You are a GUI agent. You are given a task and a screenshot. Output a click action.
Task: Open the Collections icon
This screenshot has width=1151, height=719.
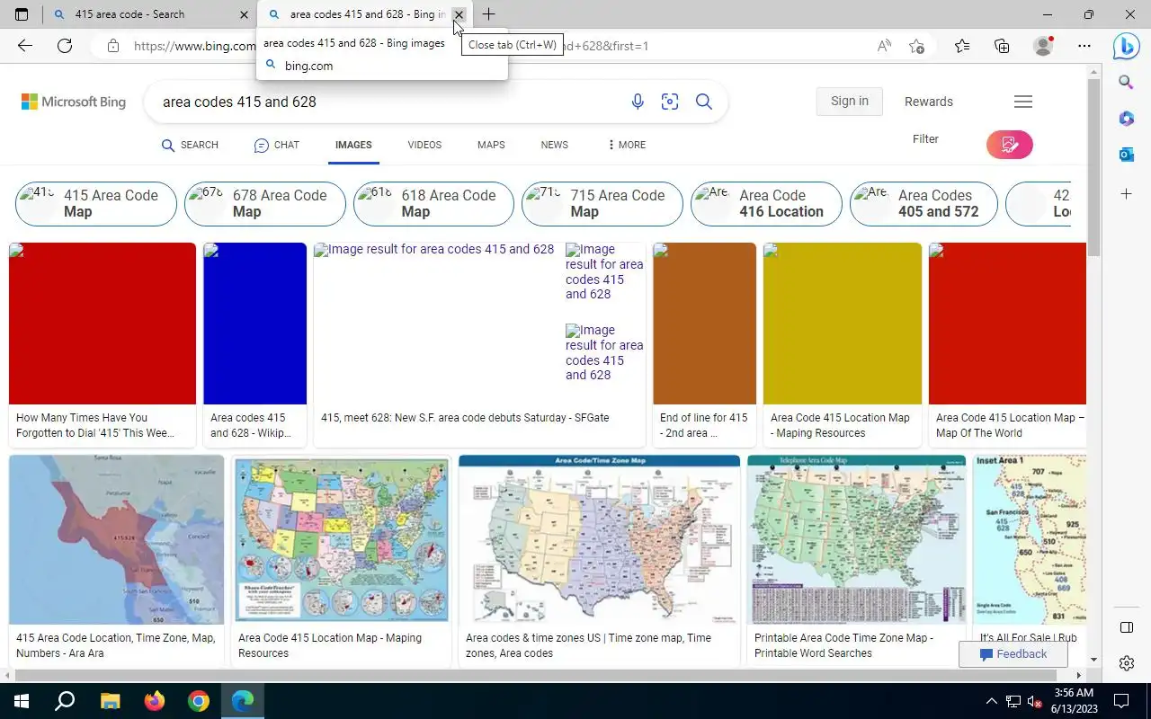(x=1002, y=46)
